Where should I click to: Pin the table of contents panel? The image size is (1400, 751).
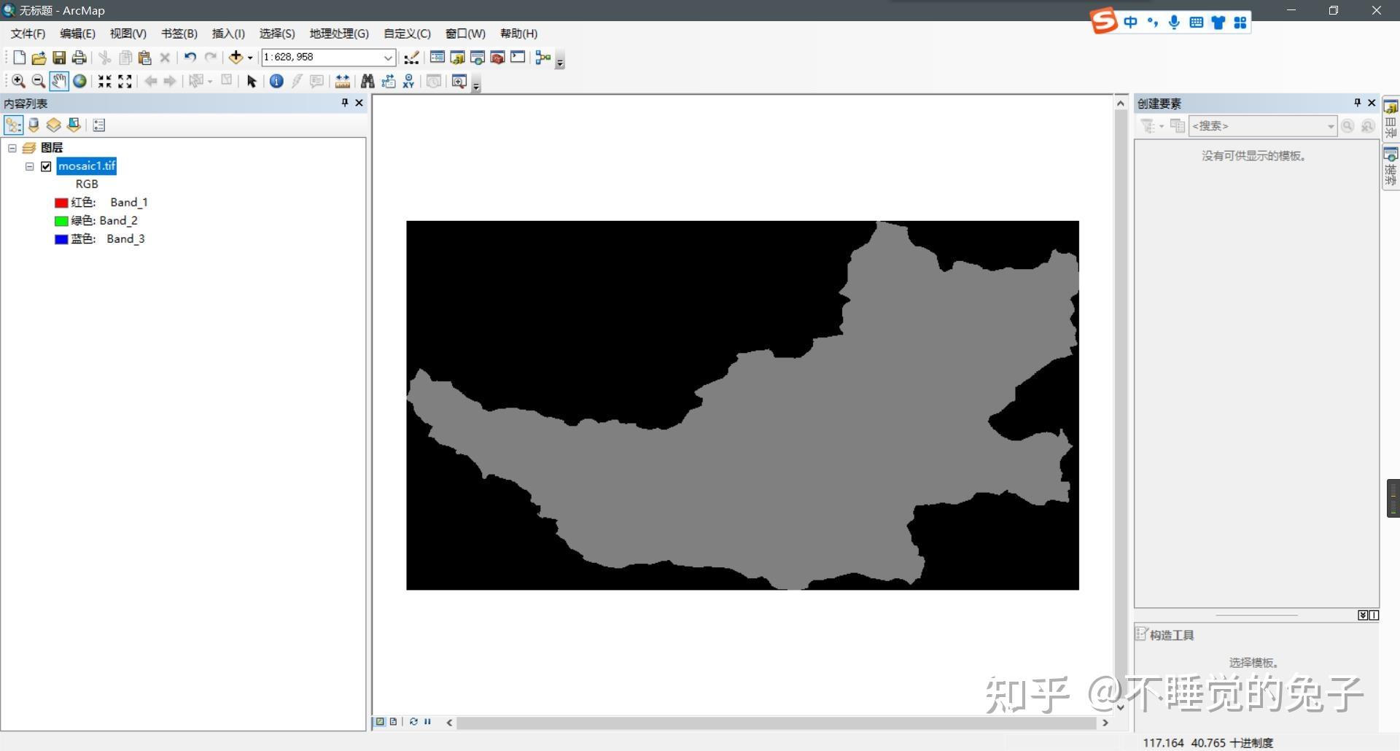point(345,103)
